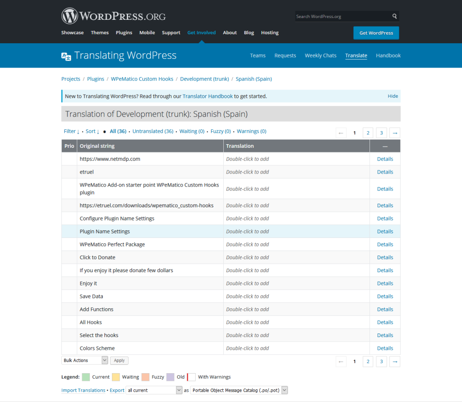Open the Plugins breadcrumb link
462x402 pixels.
click(x=96, y=79)
